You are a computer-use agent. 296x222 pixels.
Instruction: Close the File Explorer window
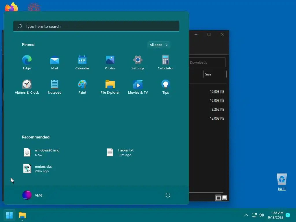pyautogui.click(x=222, y=34)
